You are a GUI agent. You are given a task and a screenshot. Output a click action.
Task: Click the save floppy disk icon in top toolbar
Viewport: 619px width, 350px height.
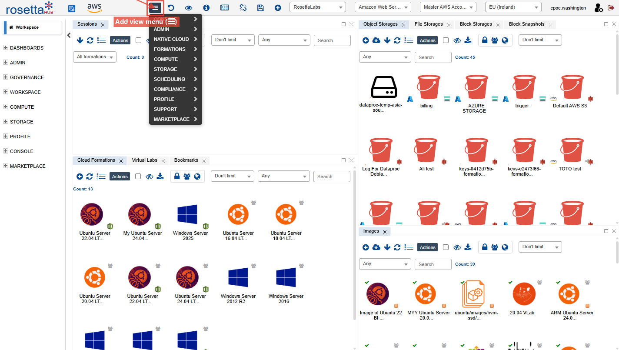[x=260, y=8]
